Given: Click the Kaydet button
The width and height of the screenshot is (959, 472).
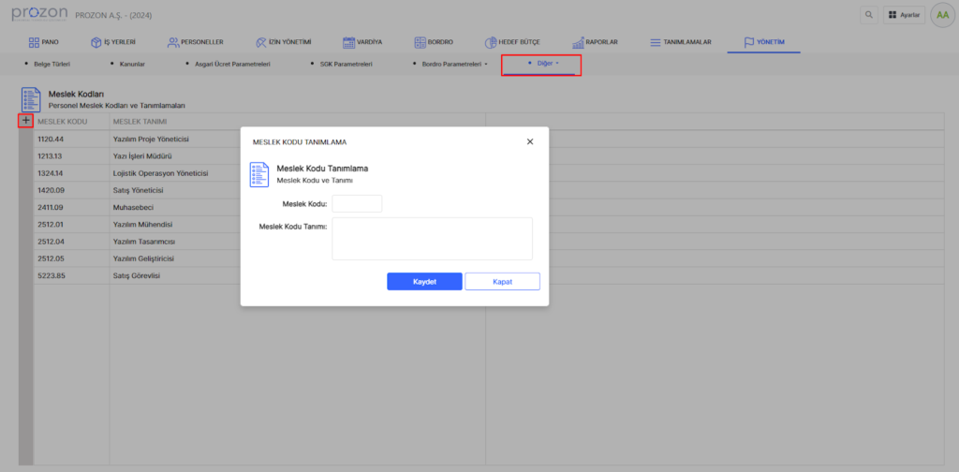Looking at the screenshot, I should pyautogui.click(x=424, y=282).
